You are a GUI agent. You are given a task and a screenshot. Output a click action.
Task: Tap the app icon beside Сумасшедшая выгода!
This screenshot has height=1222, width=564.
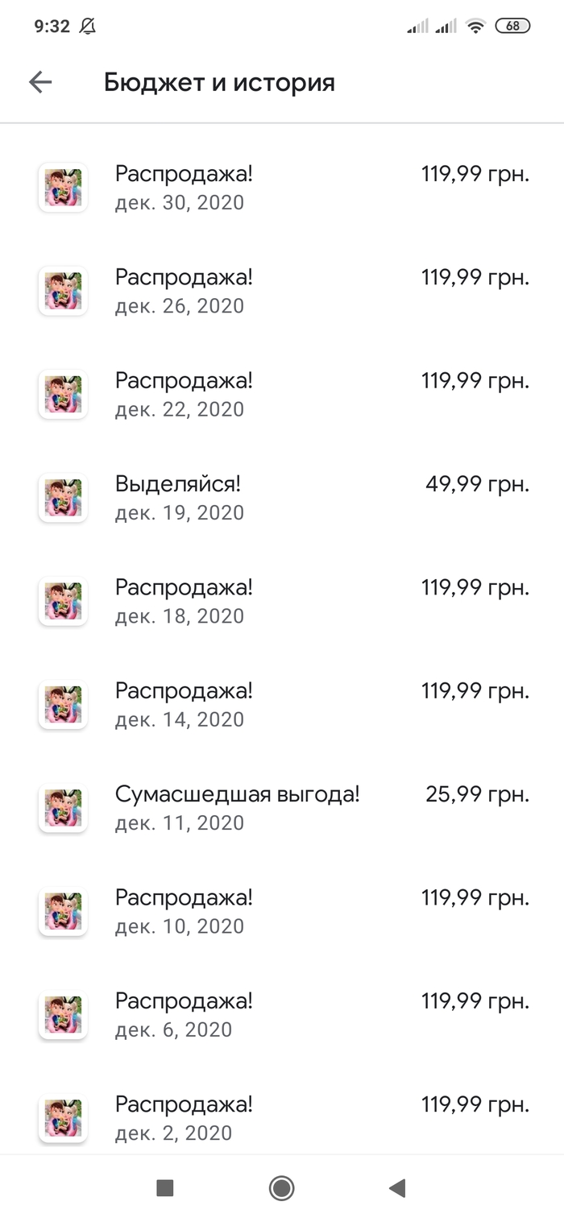click(x=63, y=808)
